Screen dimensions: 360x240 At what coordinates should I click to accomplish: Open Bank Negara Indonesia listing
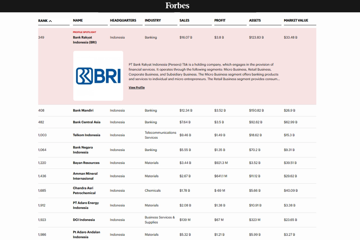(x=83, y=150)
